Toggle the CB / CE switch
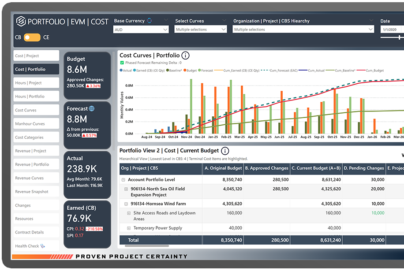This screenshot has width=404, height=271. point(32,37)
